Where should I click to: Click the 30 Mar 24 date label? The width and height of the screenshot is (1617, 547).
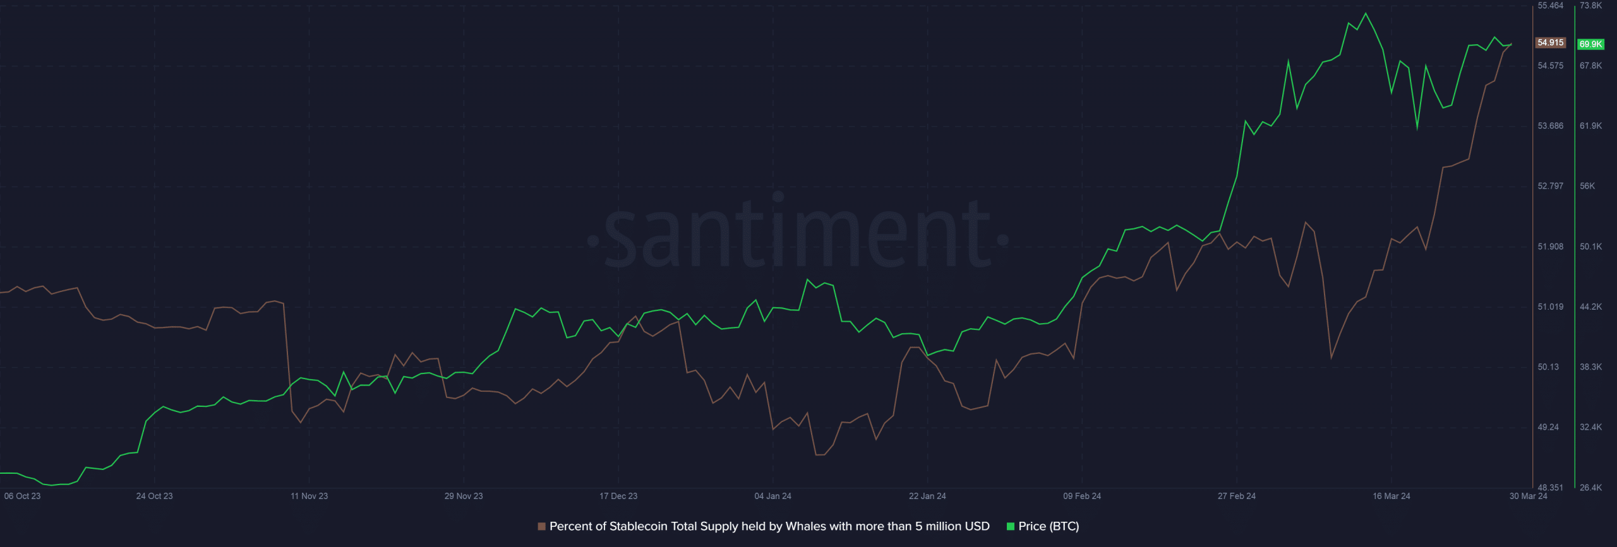(x=1528, y=496)
